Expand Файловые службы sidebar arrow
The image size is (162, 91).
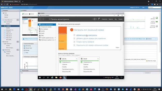(55, 40)
